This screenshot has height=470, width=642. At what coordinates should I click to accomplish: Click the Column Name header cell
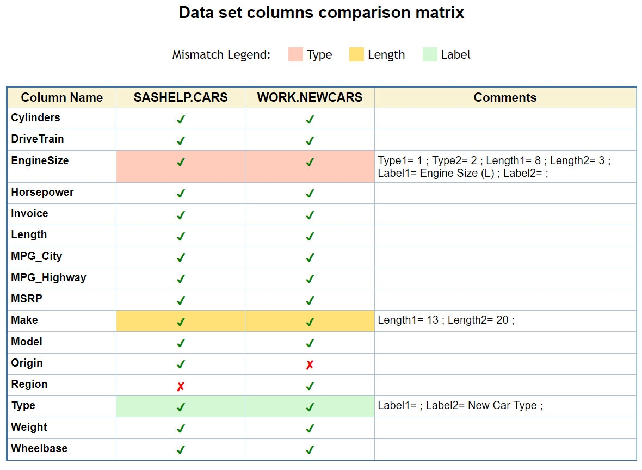click(x=61, y=97)
